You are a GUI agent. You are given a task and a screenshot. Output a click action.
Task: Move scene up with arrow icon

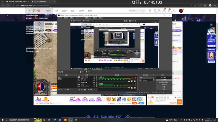coord(65,90)
